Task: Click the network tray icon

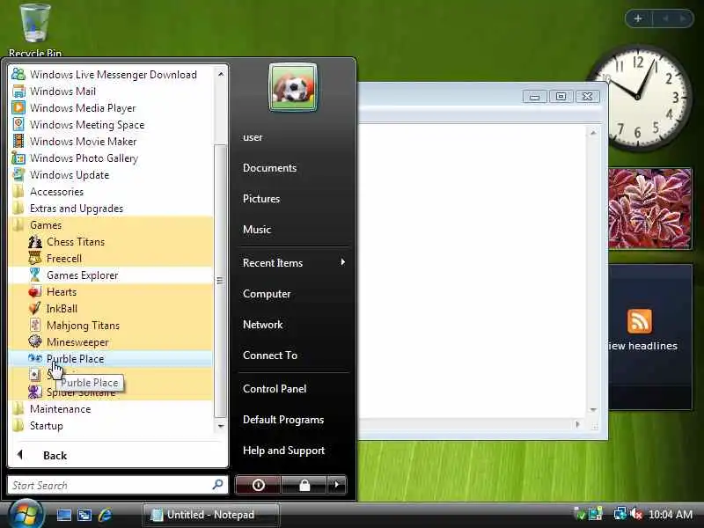Action: point(620,514)
